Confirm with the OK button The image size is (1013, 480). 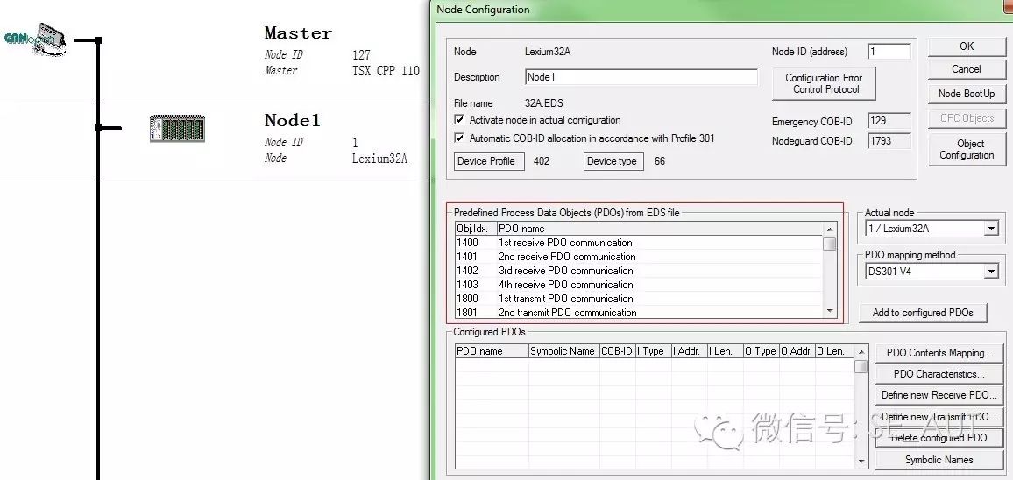[967, 46]
